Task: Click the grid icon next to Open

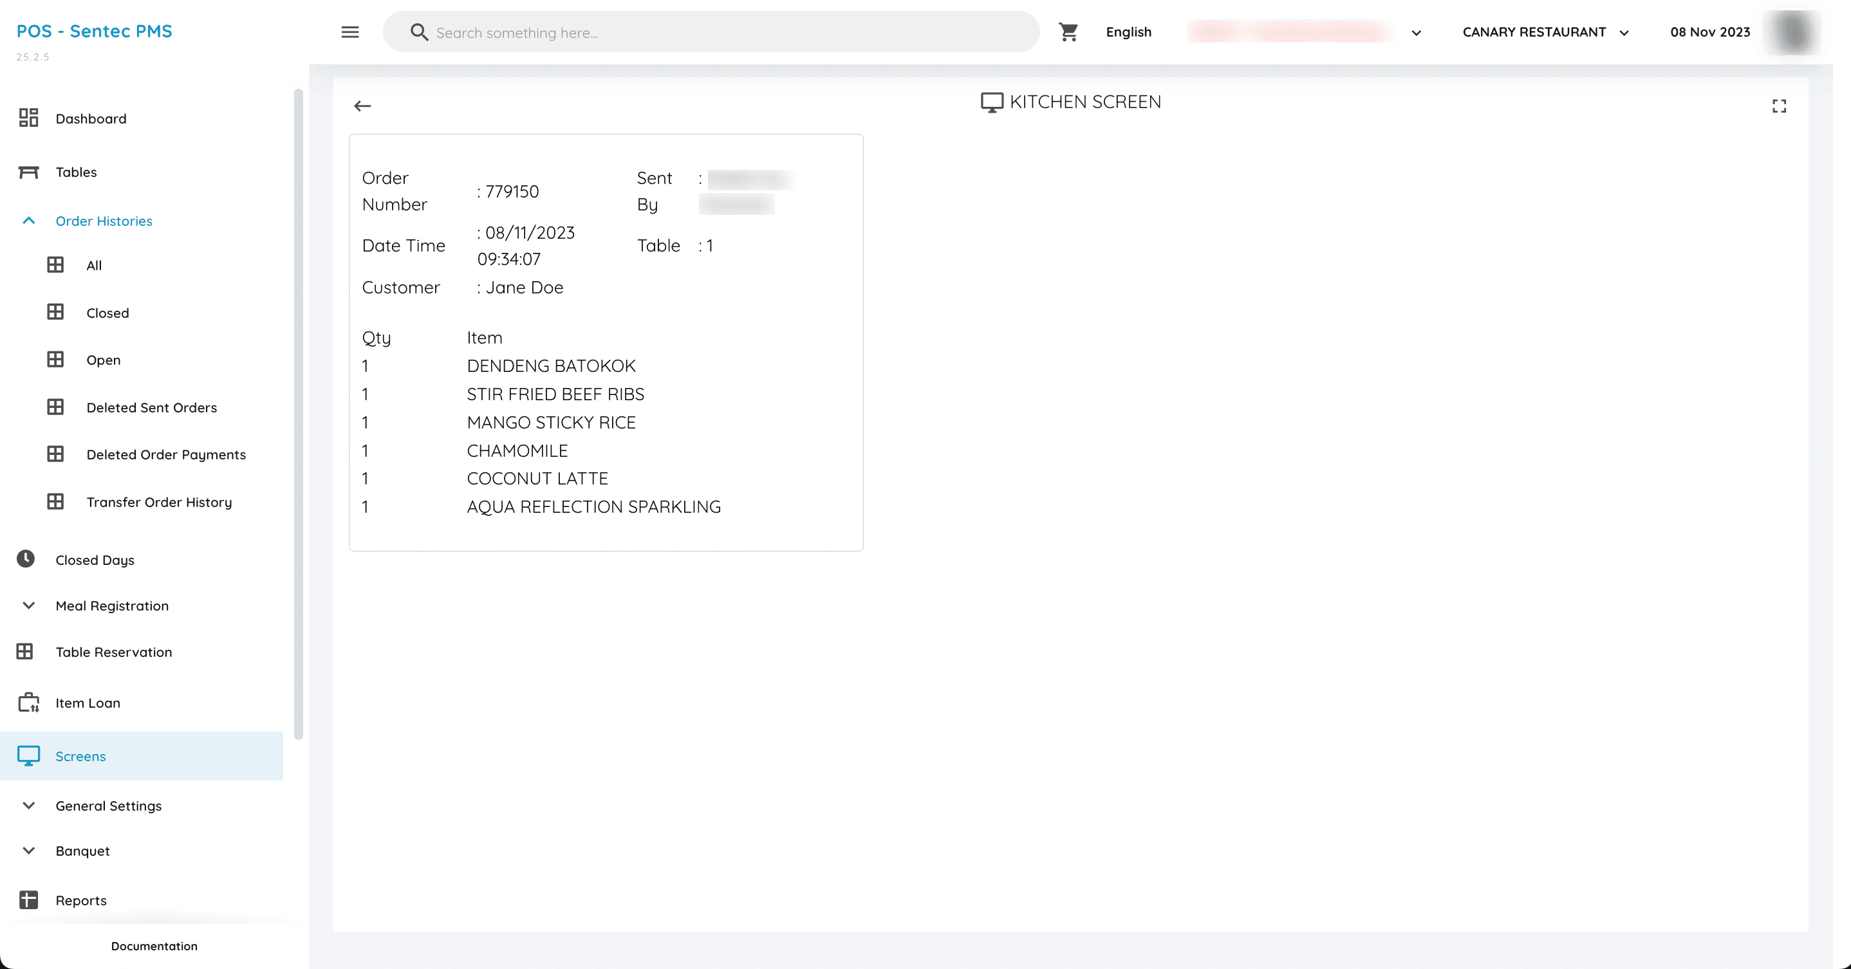Action: pos(55,359)
